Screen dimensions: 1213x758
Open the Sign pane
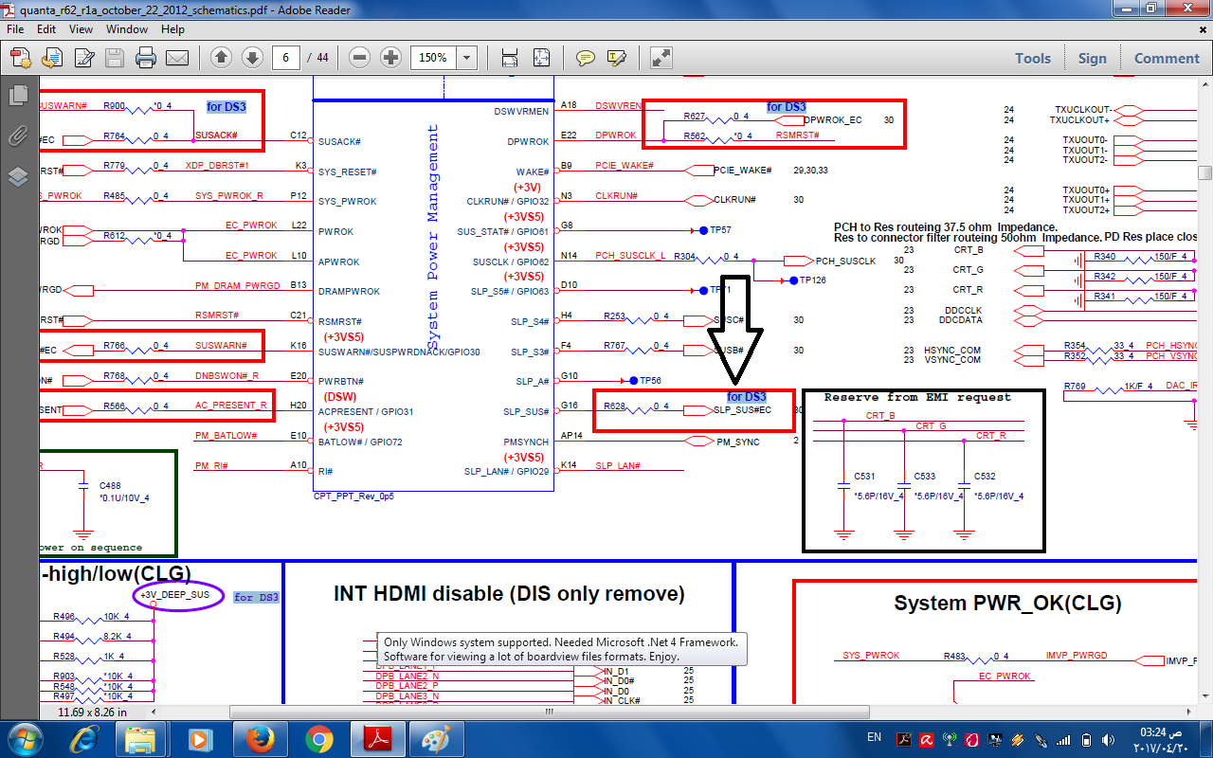tap(1093, 58)
